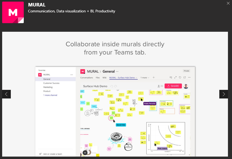Open the ellipsis menu next to General heading
The height and width of the screenshot is (159, 232).
tap(117, 72)
